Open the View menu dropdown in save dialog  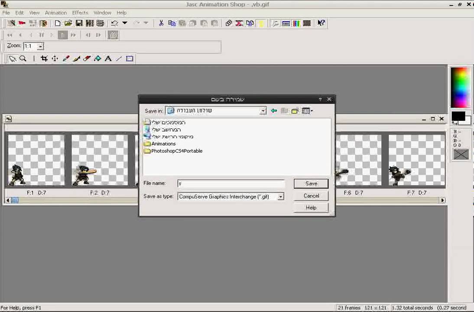308,111
